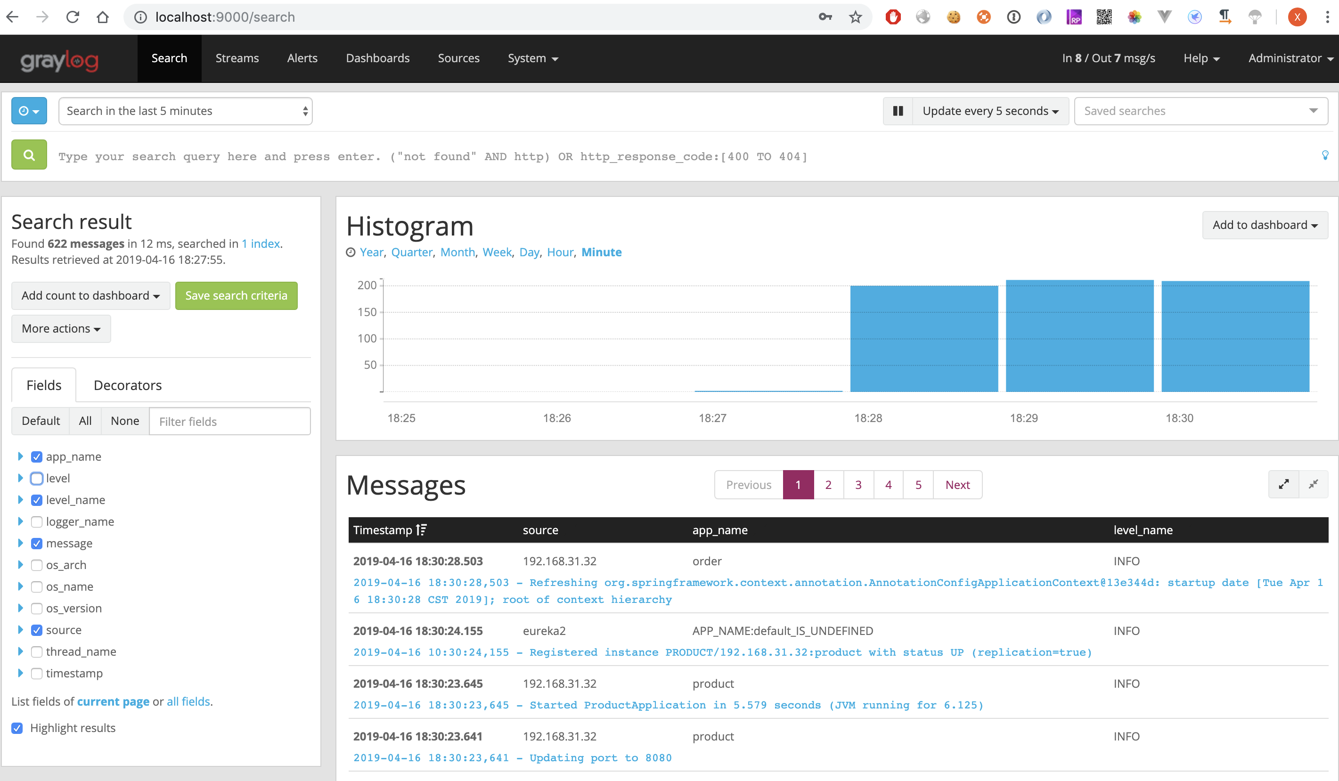Enable the level field checkbox
Viewport: 1339px width, 781px height.
coord(37,478)
